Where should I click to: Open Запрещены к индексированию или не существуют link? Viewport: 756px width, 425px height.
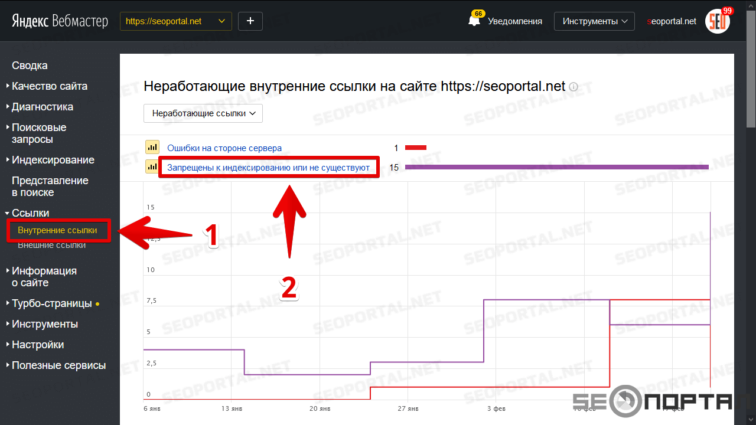(268, 168)
